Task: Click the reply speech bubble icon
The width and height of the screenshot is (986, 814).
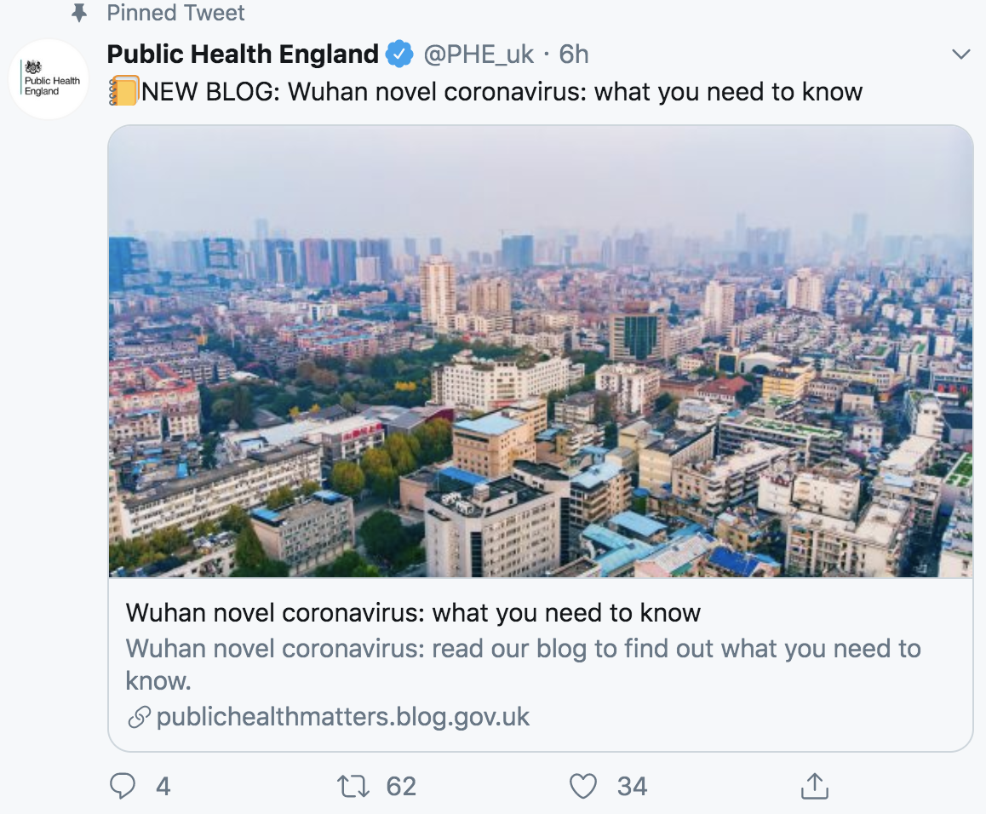Action: [x=123, y=786]
